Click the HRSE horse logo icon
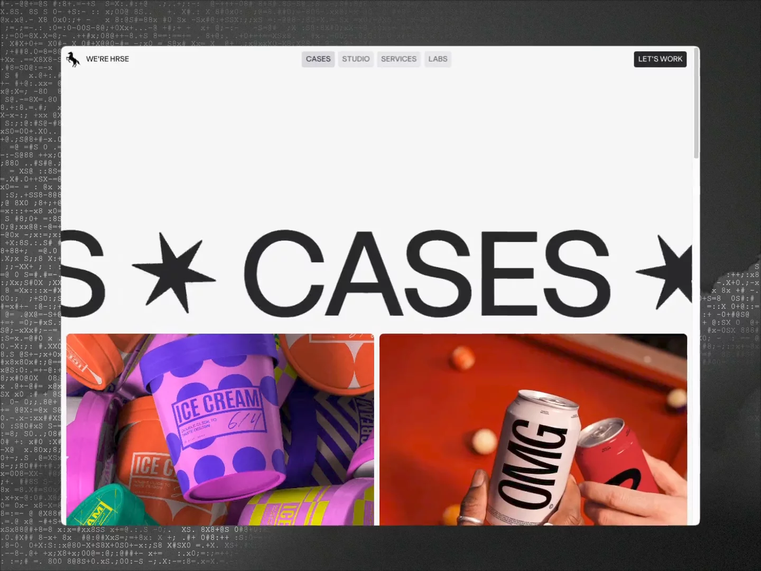761x571 pixels. coord(73,59)
